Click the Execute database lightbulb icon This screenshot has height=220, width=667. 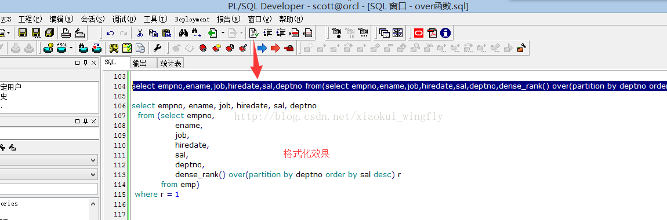(49, 48)
